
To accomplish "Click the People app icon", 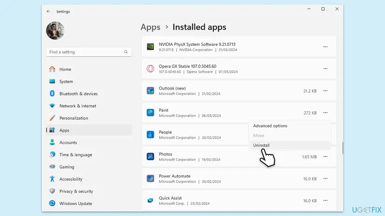I will (150, 134).
